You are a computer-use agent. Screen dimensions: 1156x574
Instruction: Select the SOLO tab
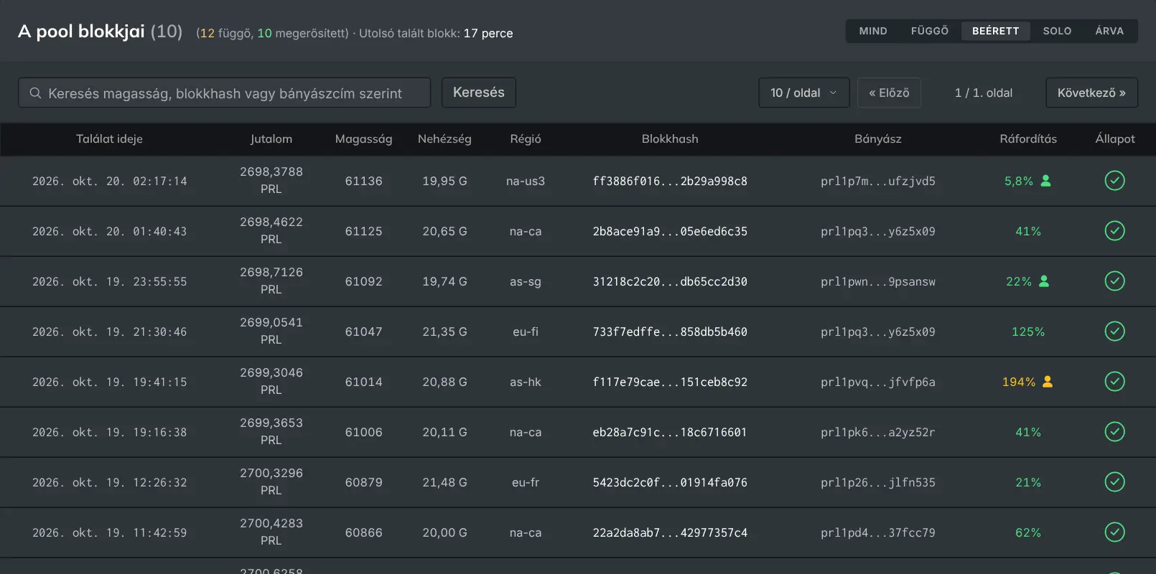pyautogui.click(x=1057, y=31)
